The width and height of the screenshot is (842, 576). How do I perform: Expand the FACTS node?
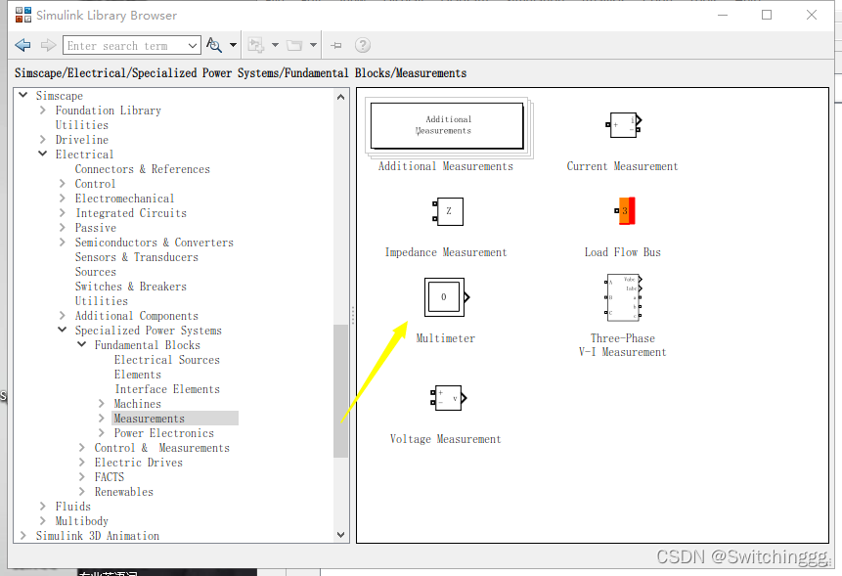click(81, 476)
